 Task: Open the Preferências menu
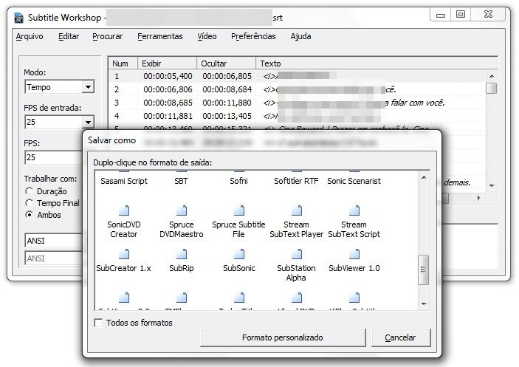[x=253, y=36]
